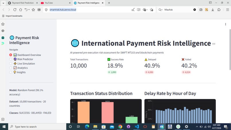Bookmark this page with the star icon
Viewport: 231px width, 130px height.
point(33,10)
